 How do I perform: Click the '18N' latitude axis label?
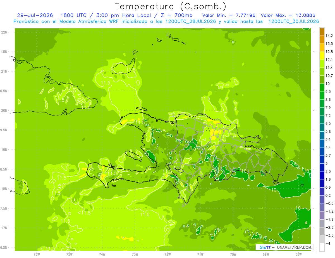pyautogui.click(x=5, y=189)
